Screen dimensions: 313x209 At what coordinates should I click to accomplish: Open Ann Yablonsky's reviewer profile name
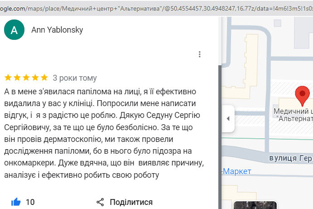57,30
